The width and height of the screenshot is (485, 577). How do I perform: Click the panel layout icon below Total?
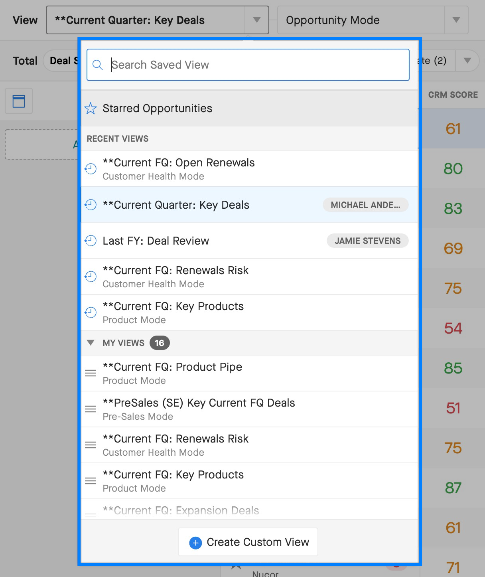(19, 101)
